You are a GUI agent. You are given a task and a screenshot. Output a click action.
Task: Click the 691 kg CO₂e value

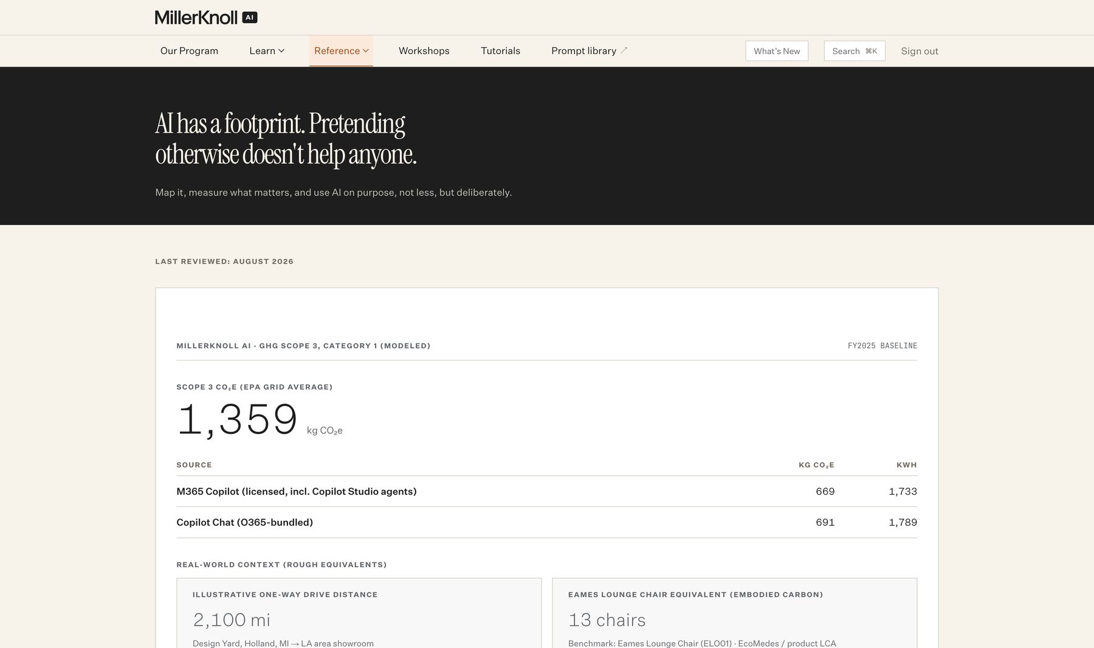pyautogui.click(x=825, y=522)
